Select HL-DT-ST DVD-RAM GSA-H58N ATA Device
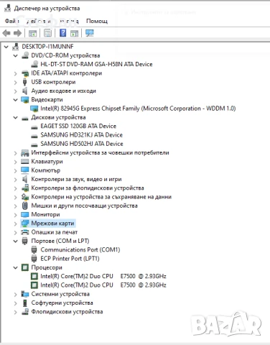The width and height of the screenshot is (270, 345). tap(96, 64)
